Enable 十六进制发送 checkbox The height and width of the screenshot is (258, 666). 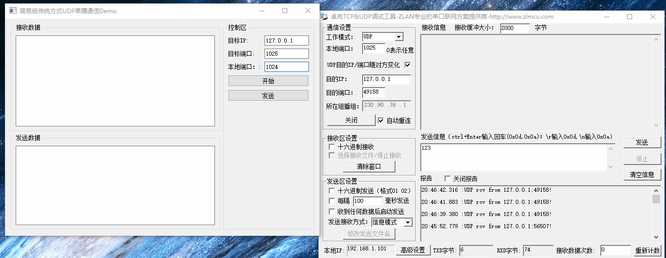332,191
